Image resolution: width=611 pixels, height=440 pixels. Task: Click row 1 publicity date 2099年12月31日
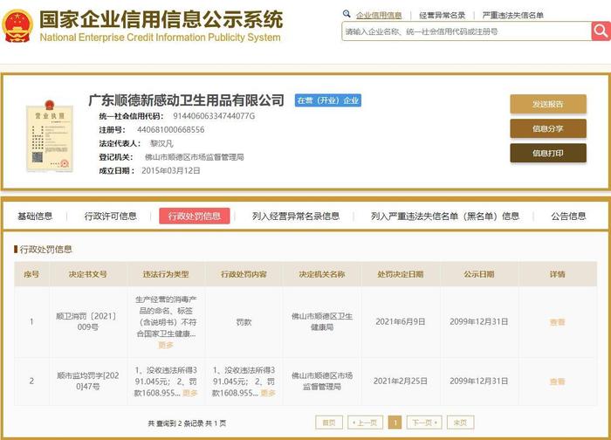coord(479,321)
